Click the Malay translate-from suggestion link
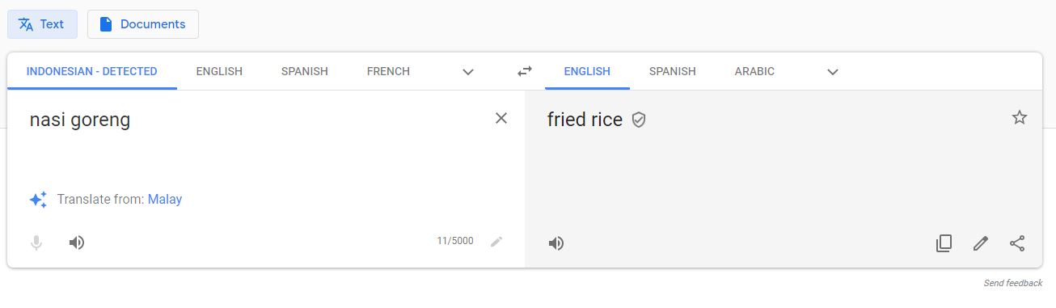The height and width of the screenshot is (308, 1056). pyautogui.click(x=165, y=199)
